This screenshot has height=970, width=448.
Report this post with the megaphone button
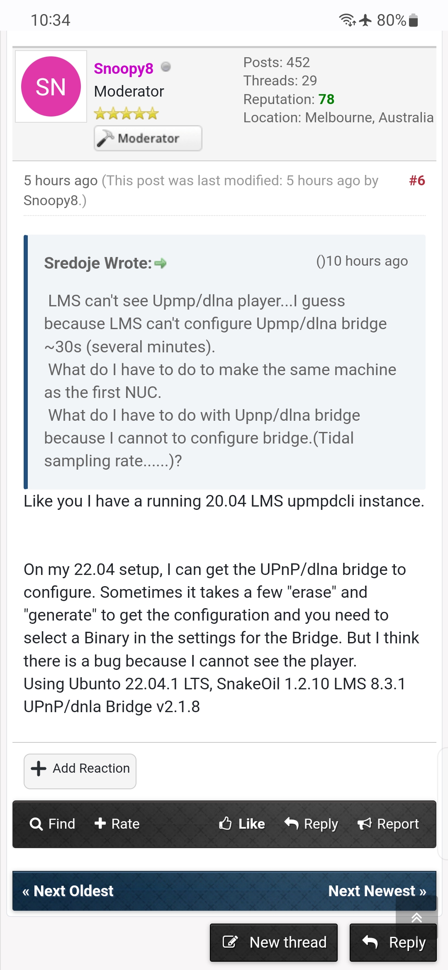(x=388, y=824)
